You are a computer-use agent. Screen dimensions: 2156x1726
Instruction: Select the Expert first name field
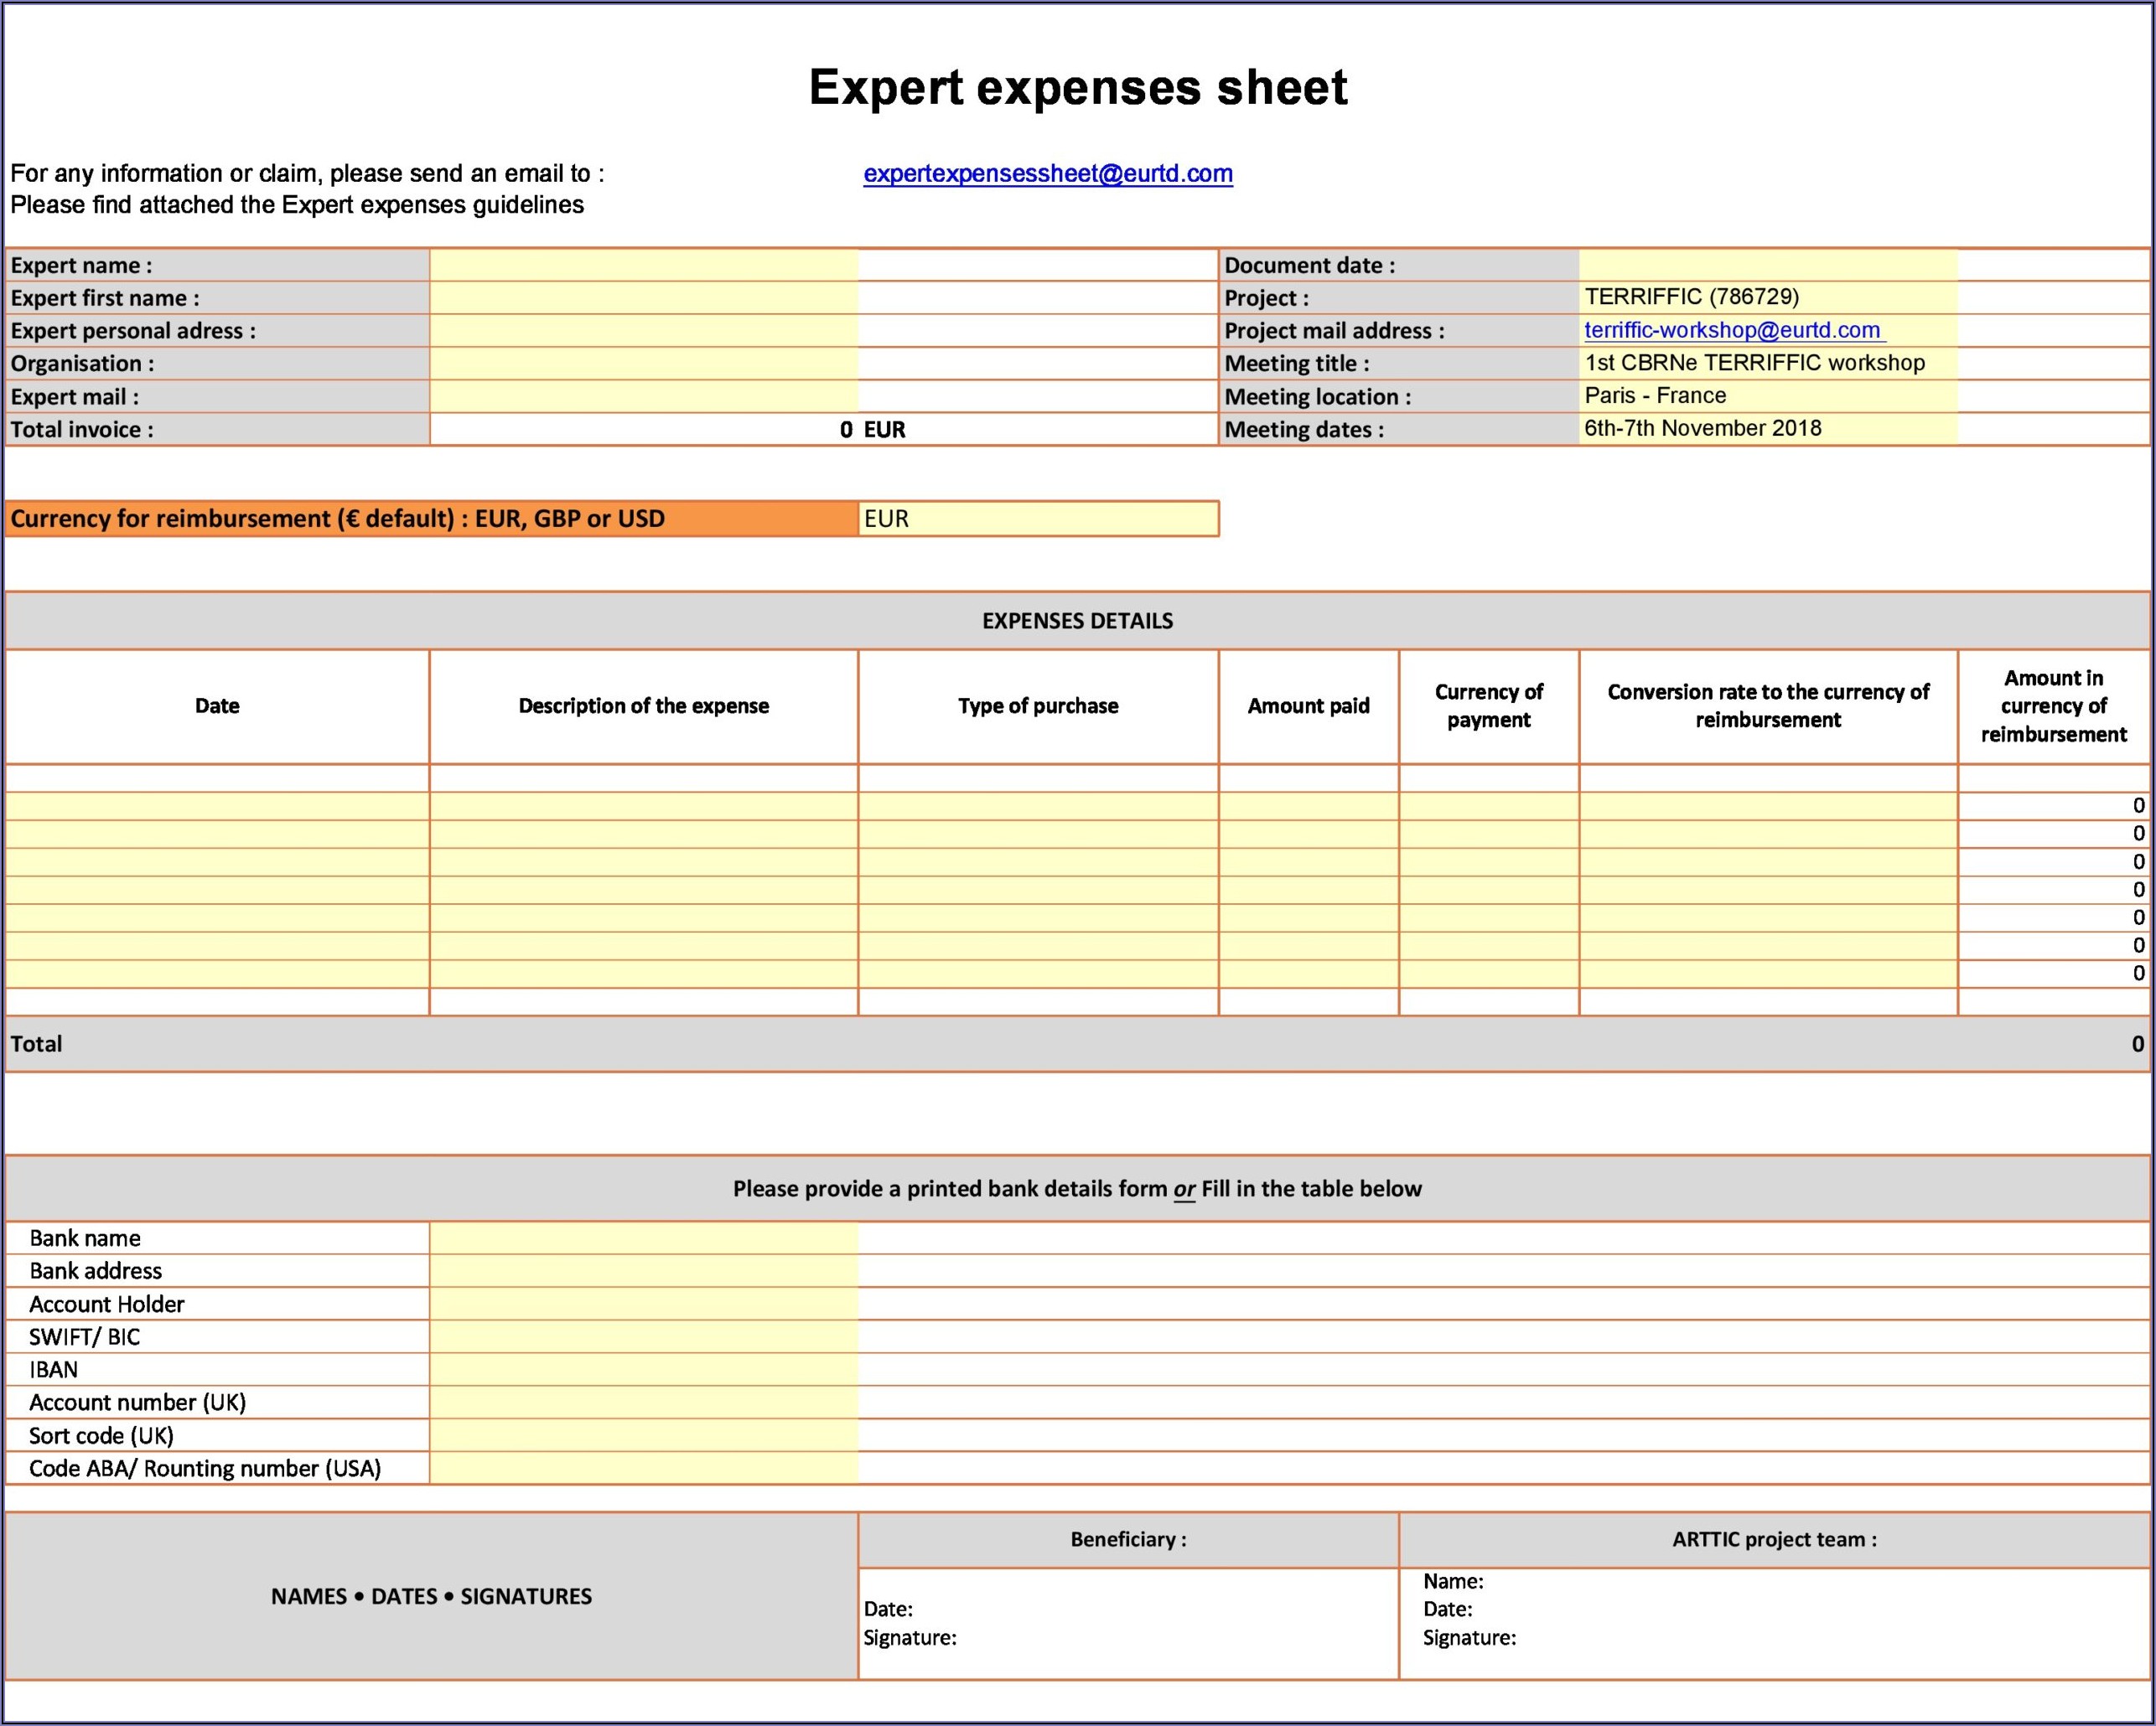click(643, 297)
